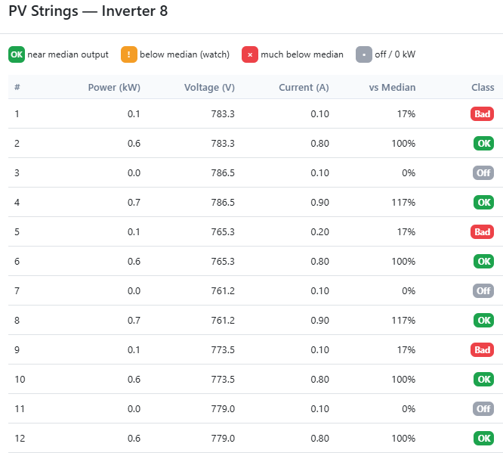This screenshot has width=503, height=453.
Task: Click the Bad badge in string 9 row
Action: (482, 349)
